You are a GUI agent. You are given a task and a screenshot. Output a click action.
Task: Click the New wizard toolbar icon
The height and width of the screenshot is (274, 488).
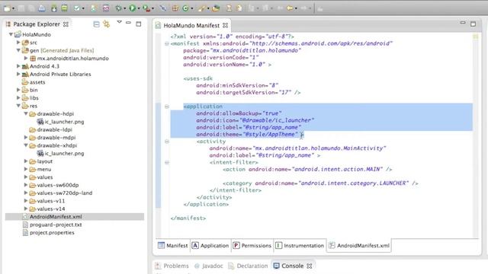click(x=7, y=8)
